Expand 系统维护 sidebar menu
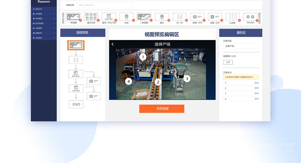 (x=44, y=38)
